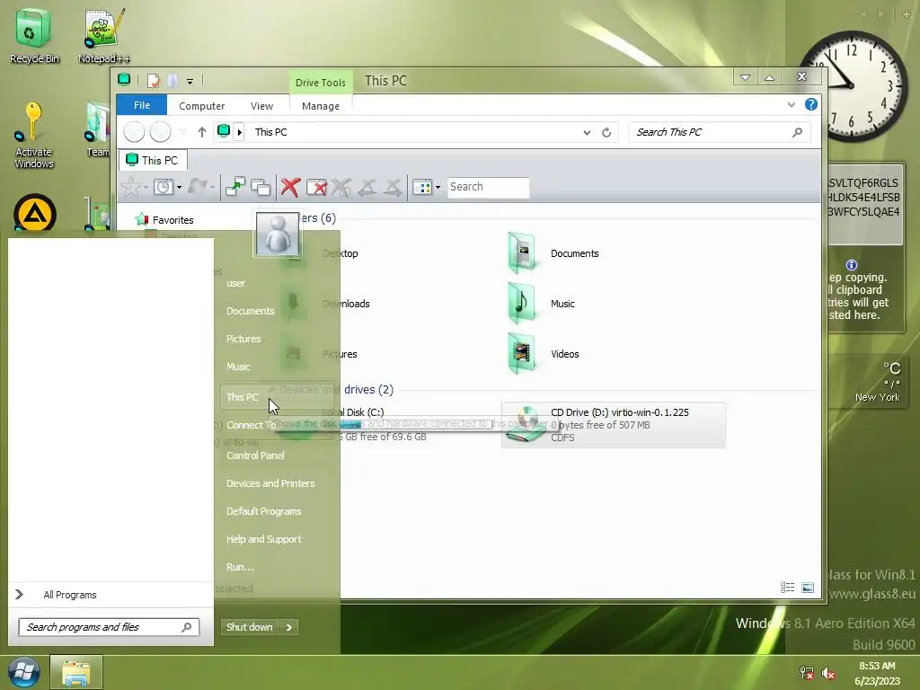Close other tabs with the window-X icon
Image resolution: width=920 pixels, height=690 pixels.
317,187
